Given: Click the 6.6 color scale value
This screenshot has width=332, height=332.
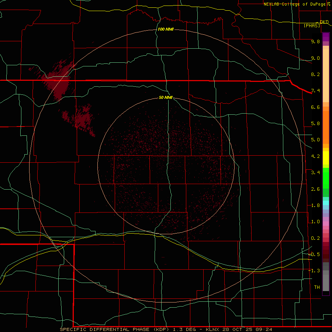Looking at the screenshot, I should coord(315,107).
